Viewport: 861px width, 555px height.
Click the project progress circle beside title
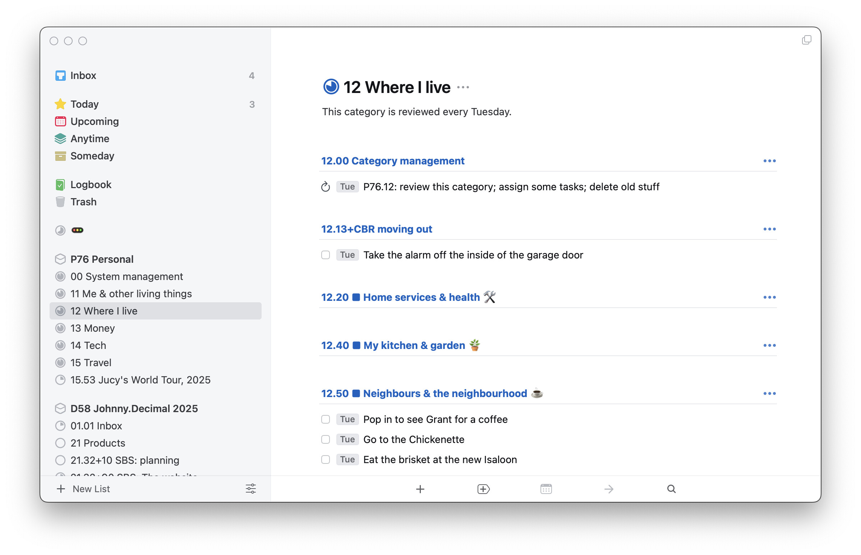(331, 87)
